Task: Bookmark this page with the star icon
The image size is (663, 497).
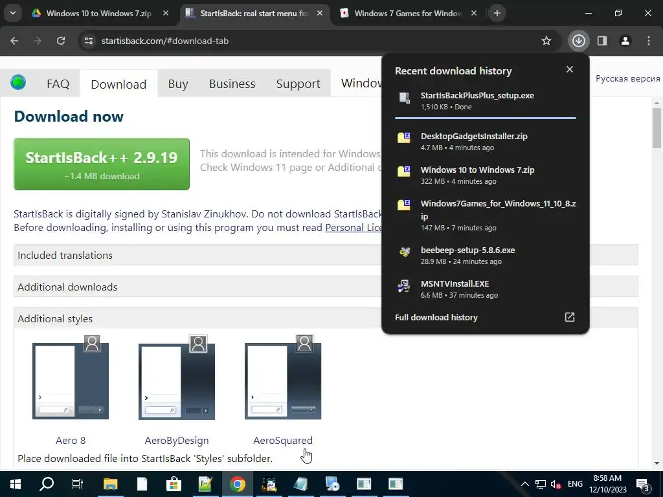Action: click(546, 41)
